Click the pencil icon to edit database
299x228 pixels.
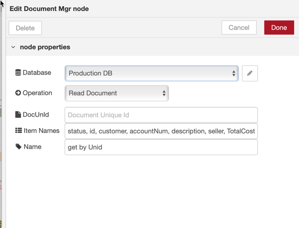click(250, 73)
